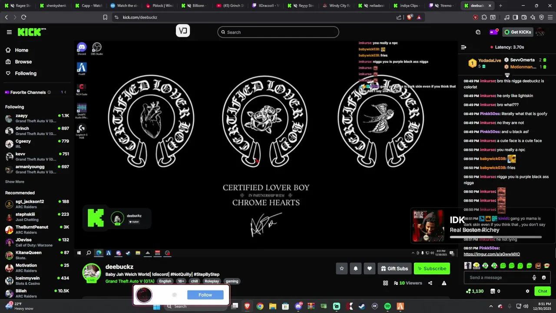Share the stream with share icon

[x=430, y=283]
